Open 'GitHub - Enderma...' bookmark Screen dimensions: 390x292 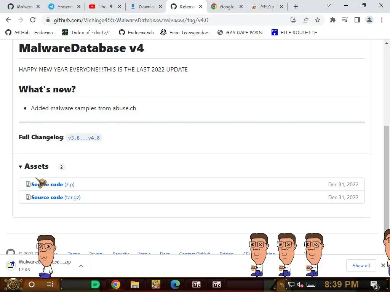point(31,33)
